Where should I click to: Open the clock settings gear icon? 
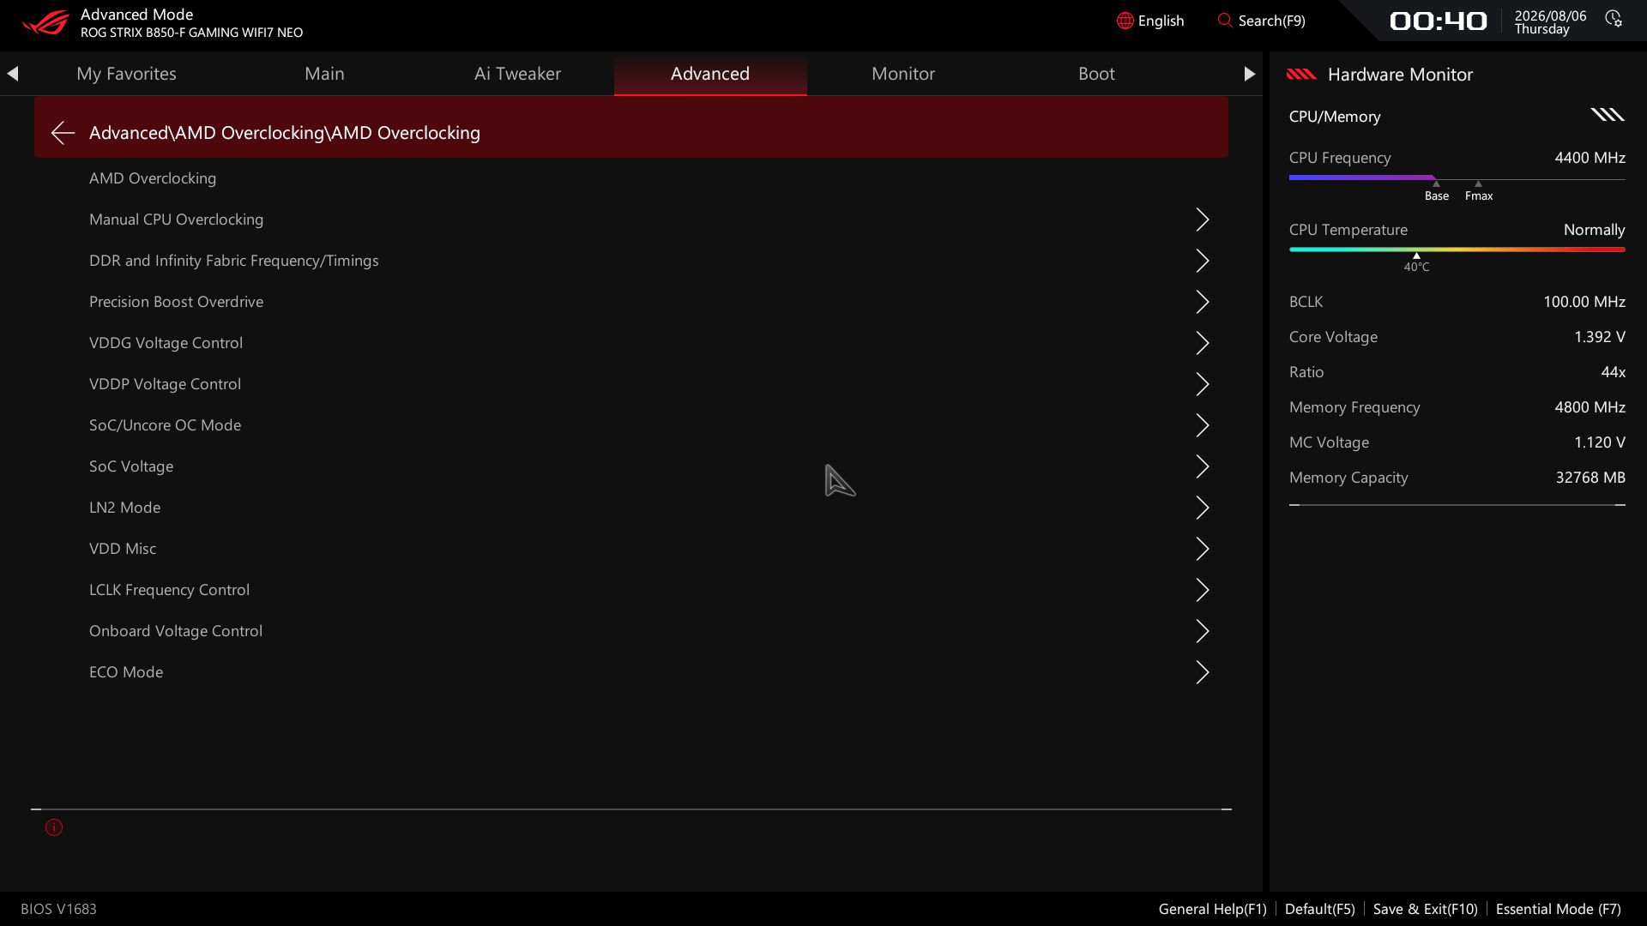click(x=1614, y=19)
